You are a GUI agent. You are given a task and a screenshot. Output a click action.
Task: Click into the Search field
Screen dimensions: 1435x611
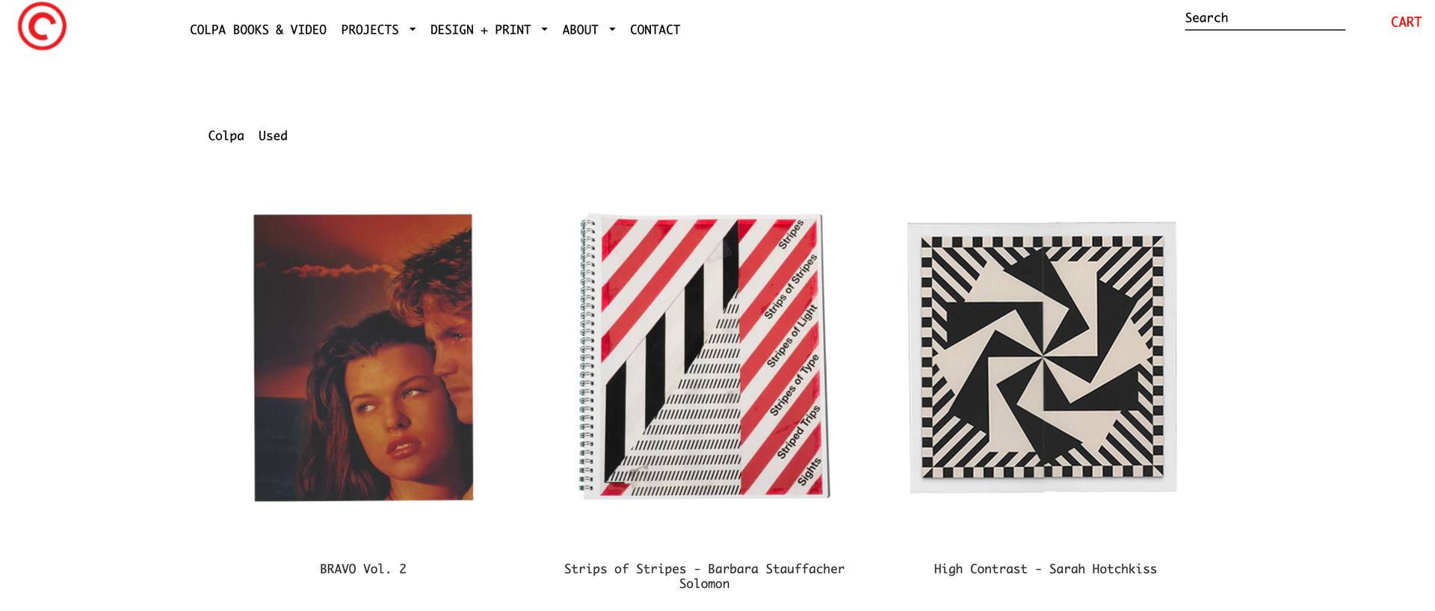pos(1265,19)
